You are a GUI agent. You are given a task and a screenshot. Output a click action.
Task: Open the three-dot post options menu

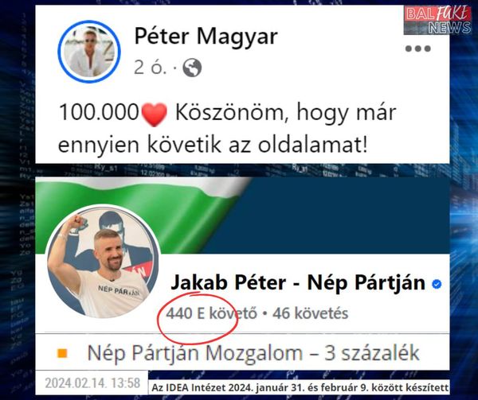pos(418,49)
